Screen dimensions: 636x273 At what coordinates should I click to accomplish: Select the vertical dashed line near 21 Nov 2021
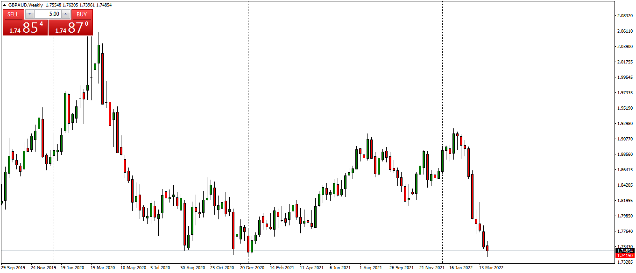(x=442, y=140)
